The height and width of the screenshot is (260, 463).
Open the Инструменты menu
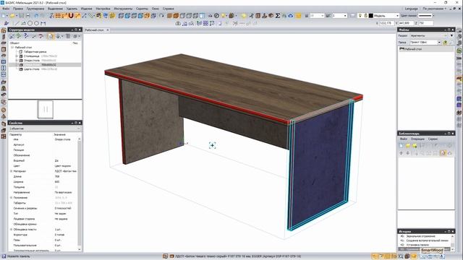123,9
